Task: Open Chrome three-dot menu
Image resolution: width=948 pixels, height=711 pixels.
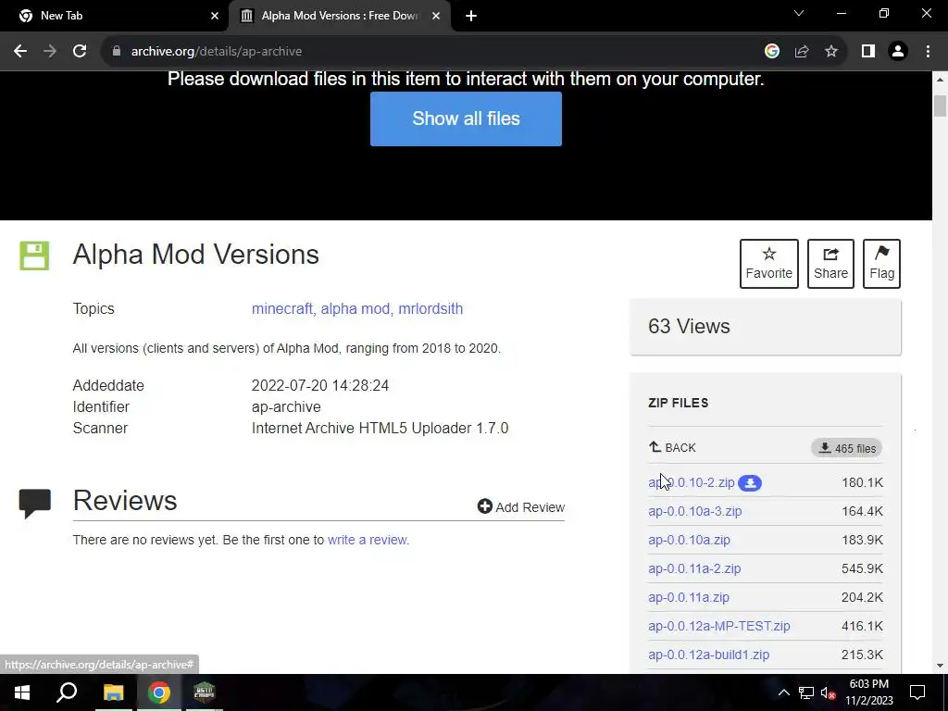Action: pyautogui.click(x=928, y=52)
